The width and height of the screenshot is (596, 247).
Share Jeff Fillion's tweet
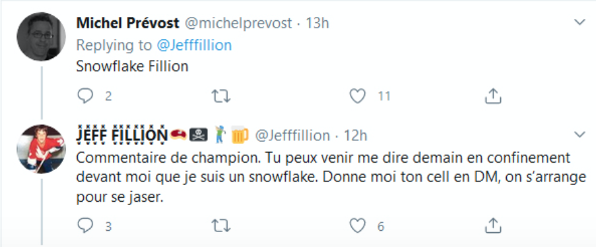tap(493, 226)
